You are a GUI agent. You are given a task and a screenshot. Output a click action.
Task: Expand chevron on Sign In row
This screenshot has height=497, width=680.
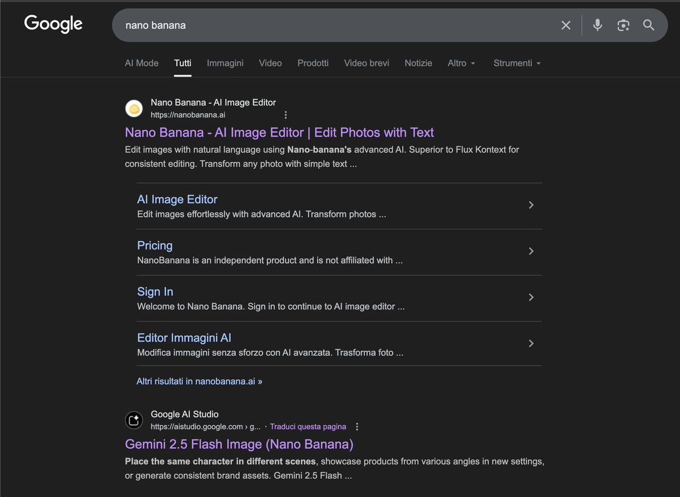(x=531, y=297)
